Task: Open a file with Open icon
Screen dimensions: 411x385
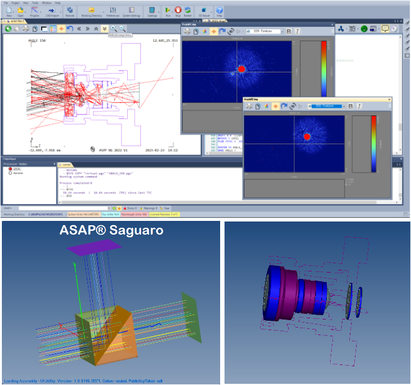Action: (20, 10)
